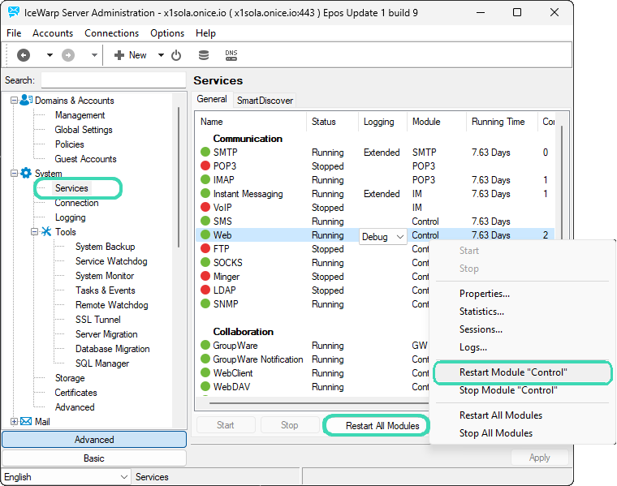
Task: Click the Mail envelope icon
Action: click(x=26, y=422)
